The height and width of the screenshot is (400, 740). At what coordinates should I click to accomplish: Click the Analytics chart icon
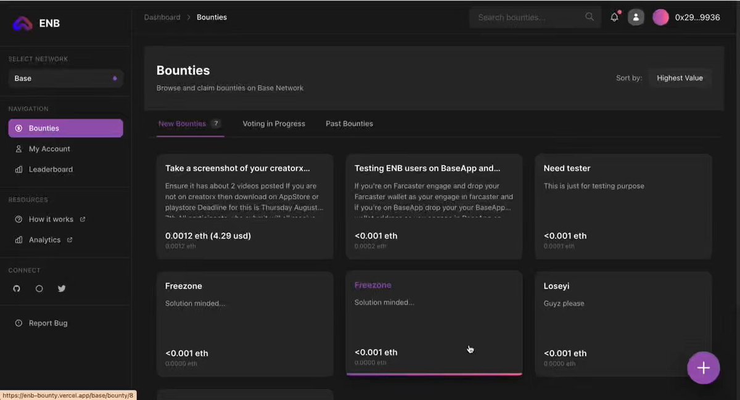click(18, 240)
